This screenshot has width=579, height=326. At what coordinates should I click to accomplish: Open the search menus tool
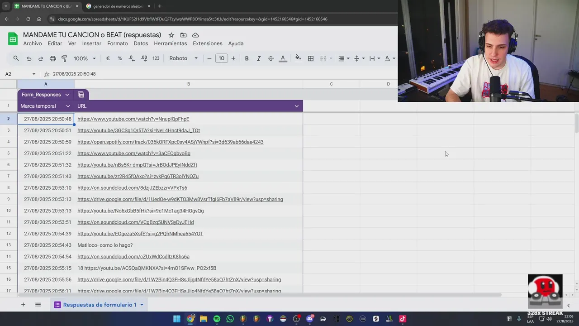pos(16,58)
